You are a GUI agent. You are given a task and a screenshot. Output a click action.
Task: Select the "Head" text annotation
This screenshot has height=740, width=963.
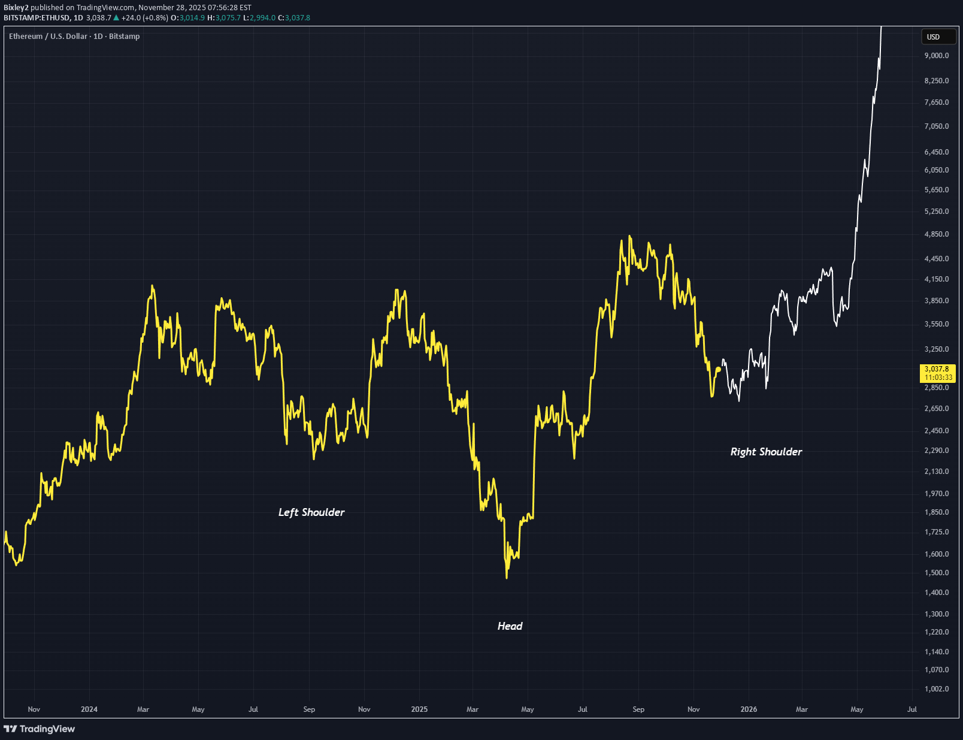click(x=510, y=626)
